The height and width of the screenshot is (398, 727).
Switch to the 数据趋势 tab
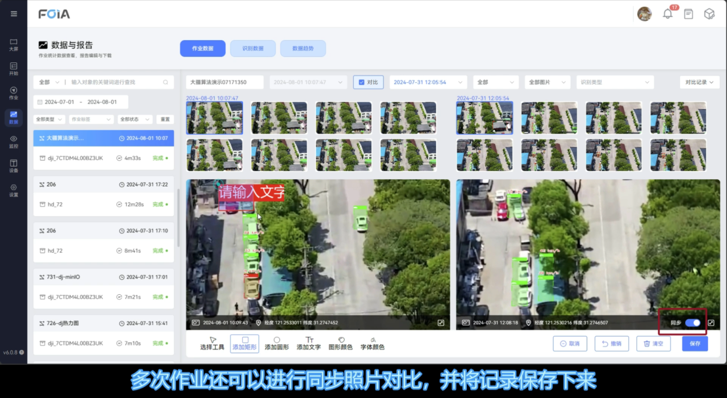(303, 49)
